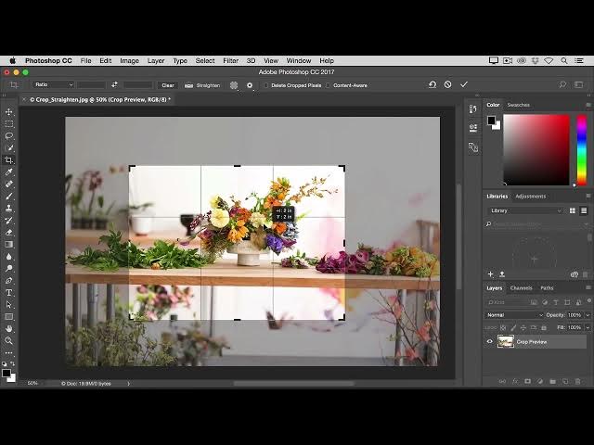This screenshot has height=445, width=594.
Task: Enable Delete Cropped Pixels checkbox
Action: [x=266, y=85]
